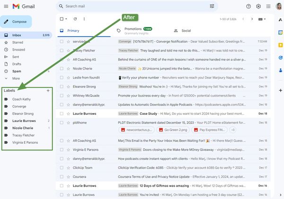Open Google Keep side panel icon
The width and height of the screenshot is (284, 199).
[280, 45]
